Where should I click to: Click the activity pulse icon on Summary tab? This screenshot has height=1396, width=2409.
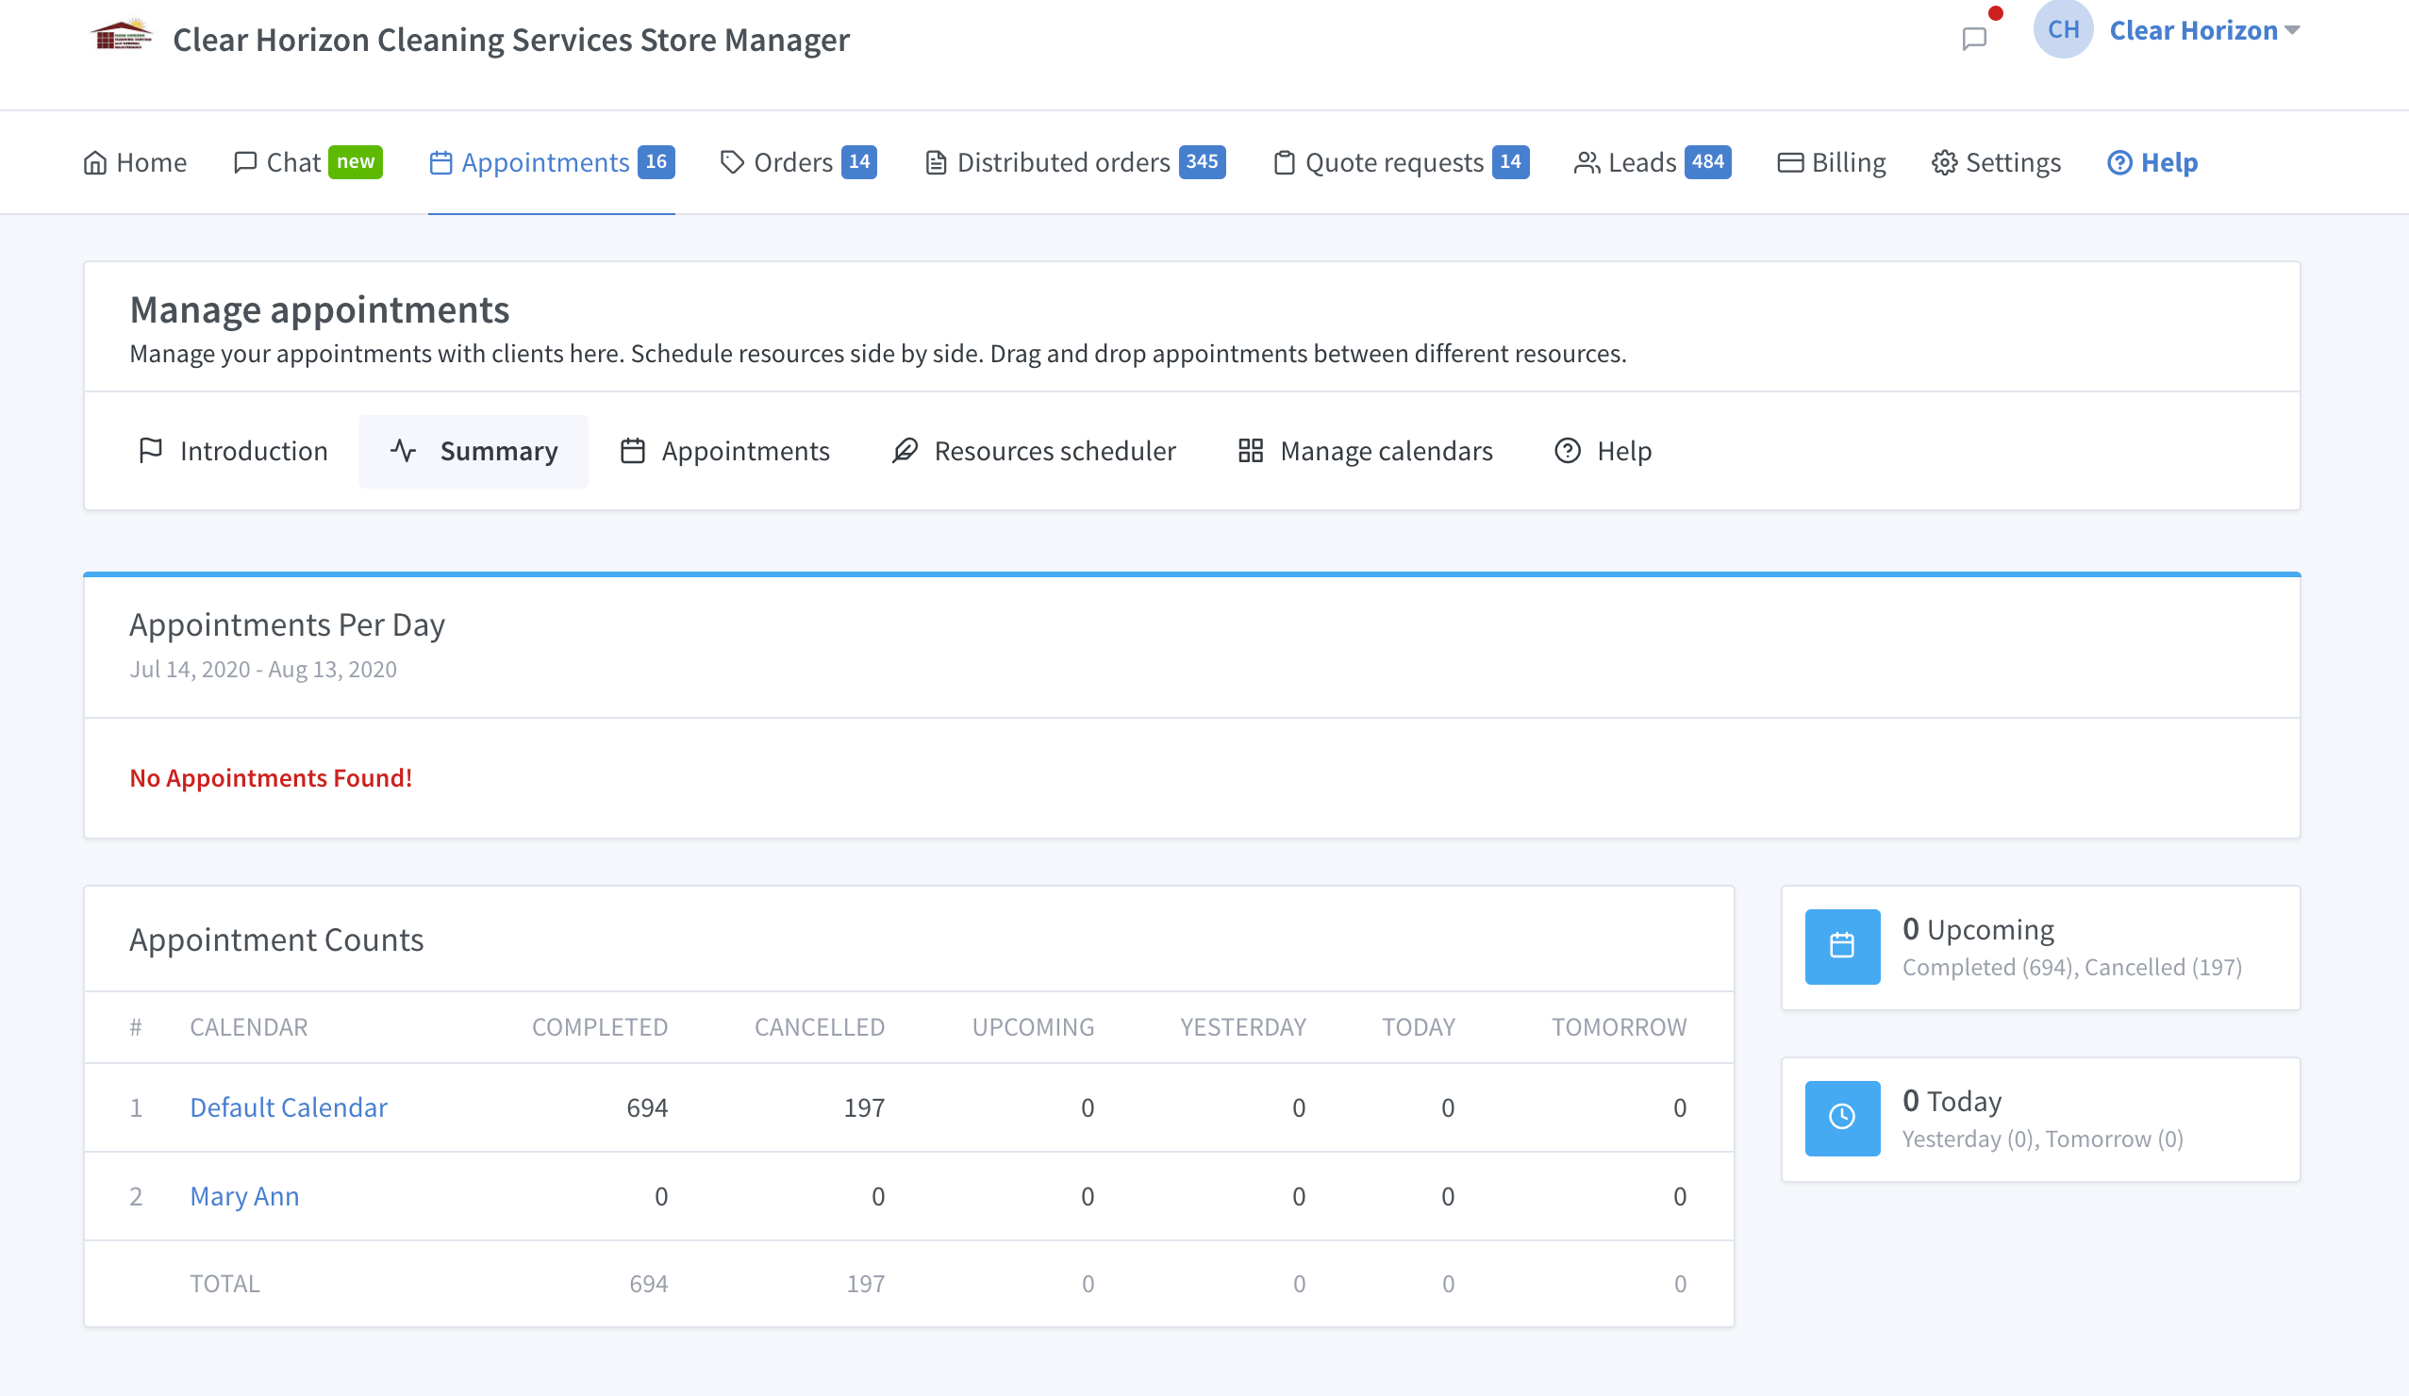(x=404, y=450)
